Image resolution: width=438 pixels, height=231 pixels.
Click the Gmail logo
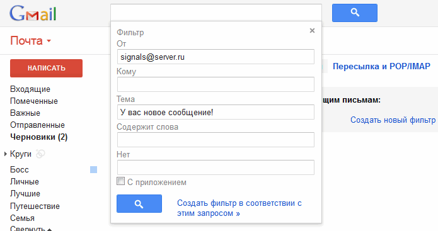[x=33, y=13]
